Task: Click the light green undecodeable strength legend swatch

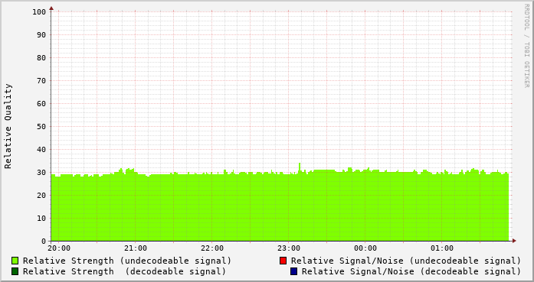Action: 15,261
